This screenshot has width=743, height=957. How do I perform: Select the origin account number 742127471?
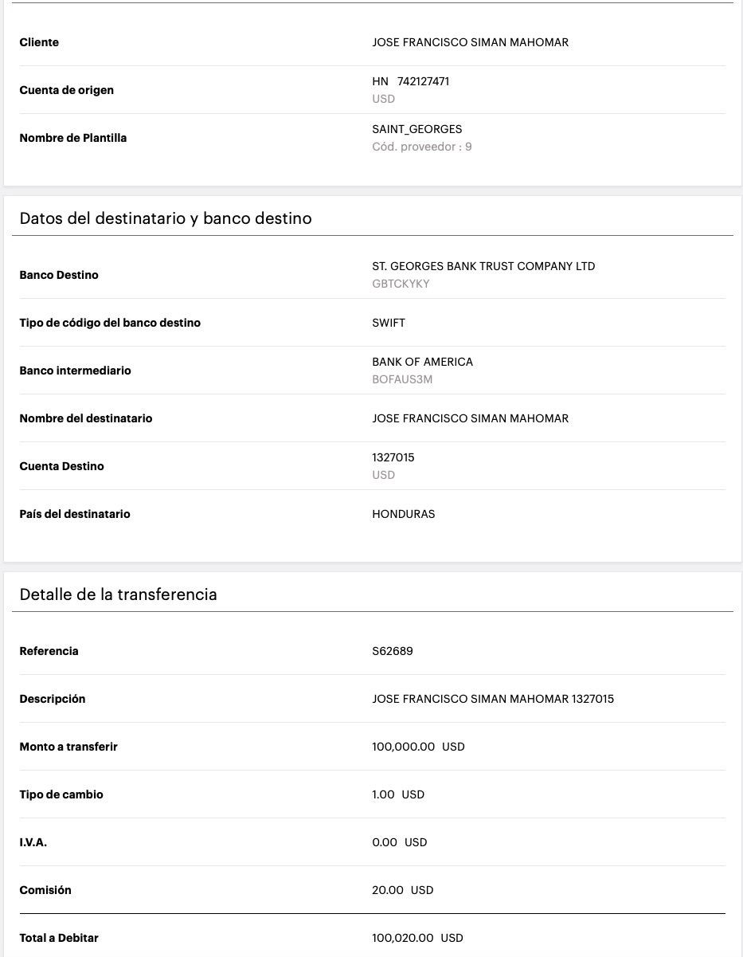(x=423, y=81)
